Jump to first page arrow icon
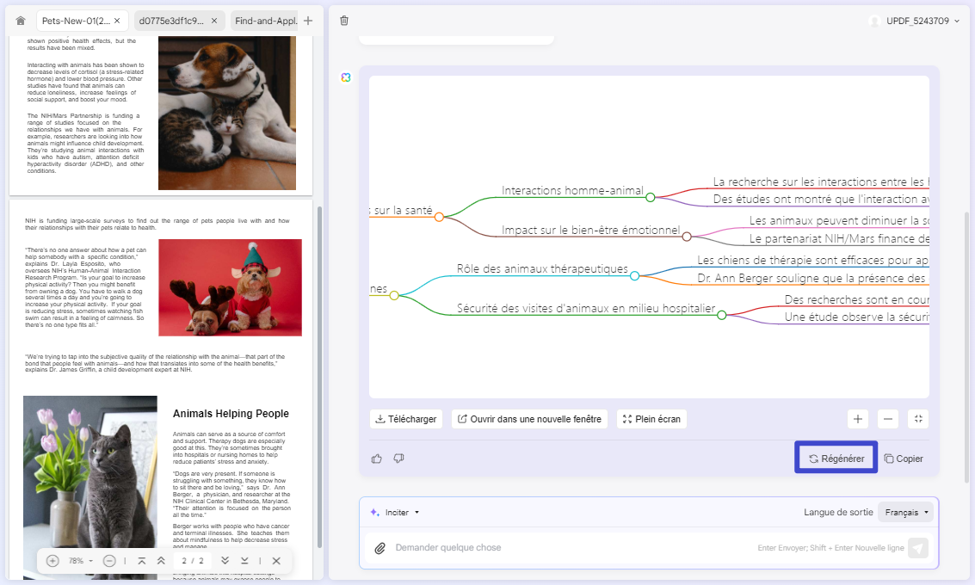This screenshot has height=585, width=975. pyautogui.click(x=142, y=561)
